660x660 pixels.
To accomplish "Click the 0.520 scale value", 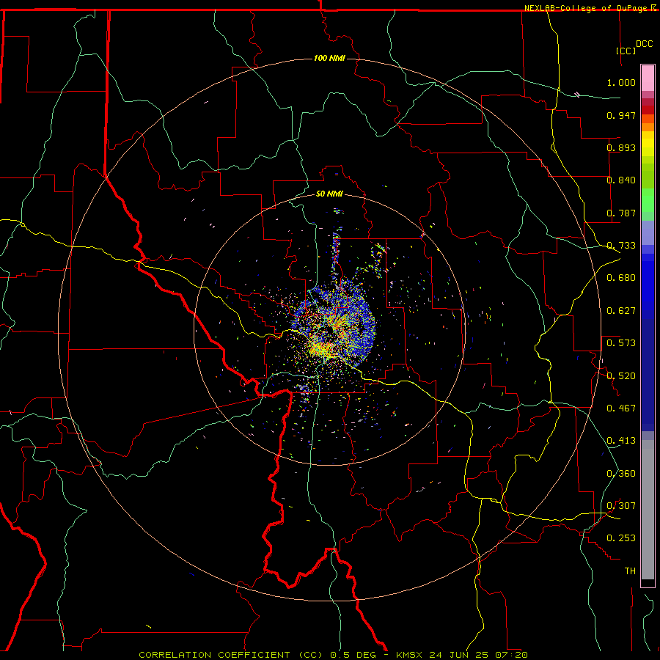I will click(621, 376).
